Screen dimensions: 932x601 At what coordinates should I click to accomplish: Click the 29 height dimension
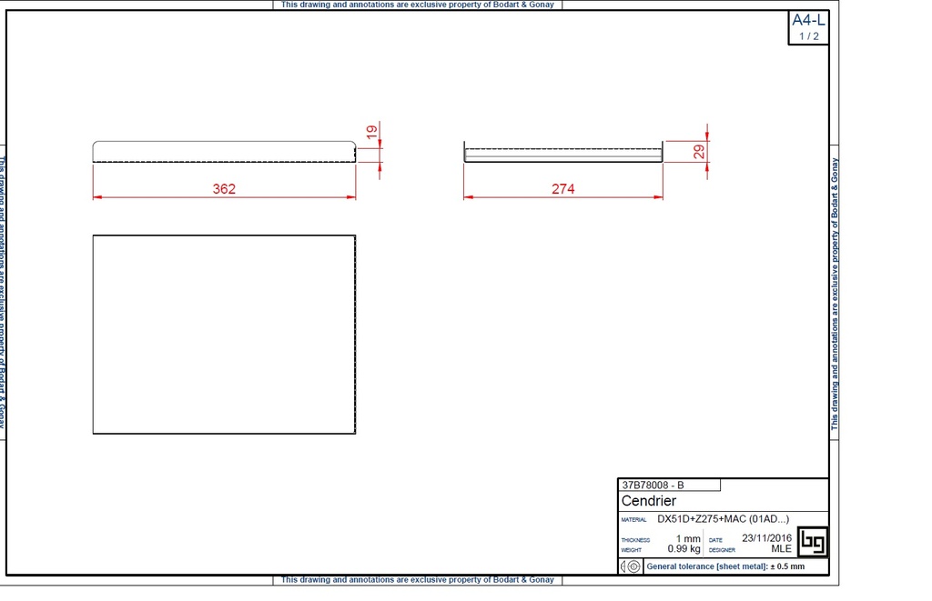coord(699,152)
